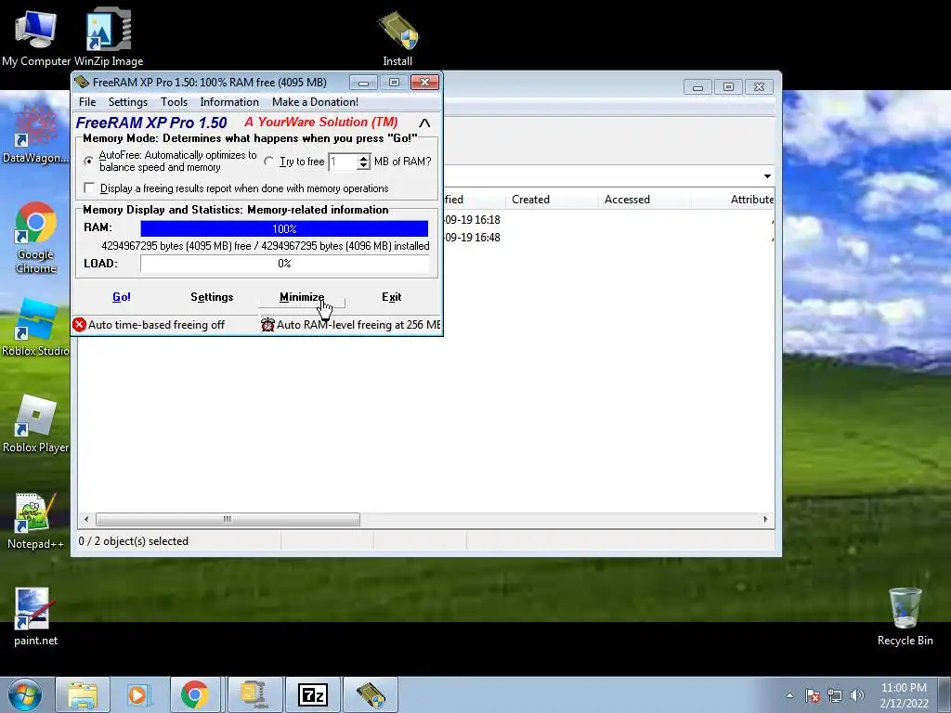Viewport: 951px width, 713px height.
Task: Open the WinZip Image desktop shortcut
Action: (x=109, y=37)
